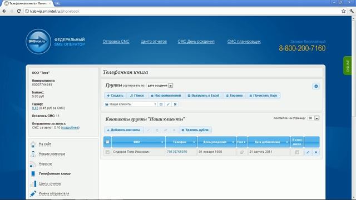
Task: Click the phone icon beside Телефонная книга
Action: point(33,174)
